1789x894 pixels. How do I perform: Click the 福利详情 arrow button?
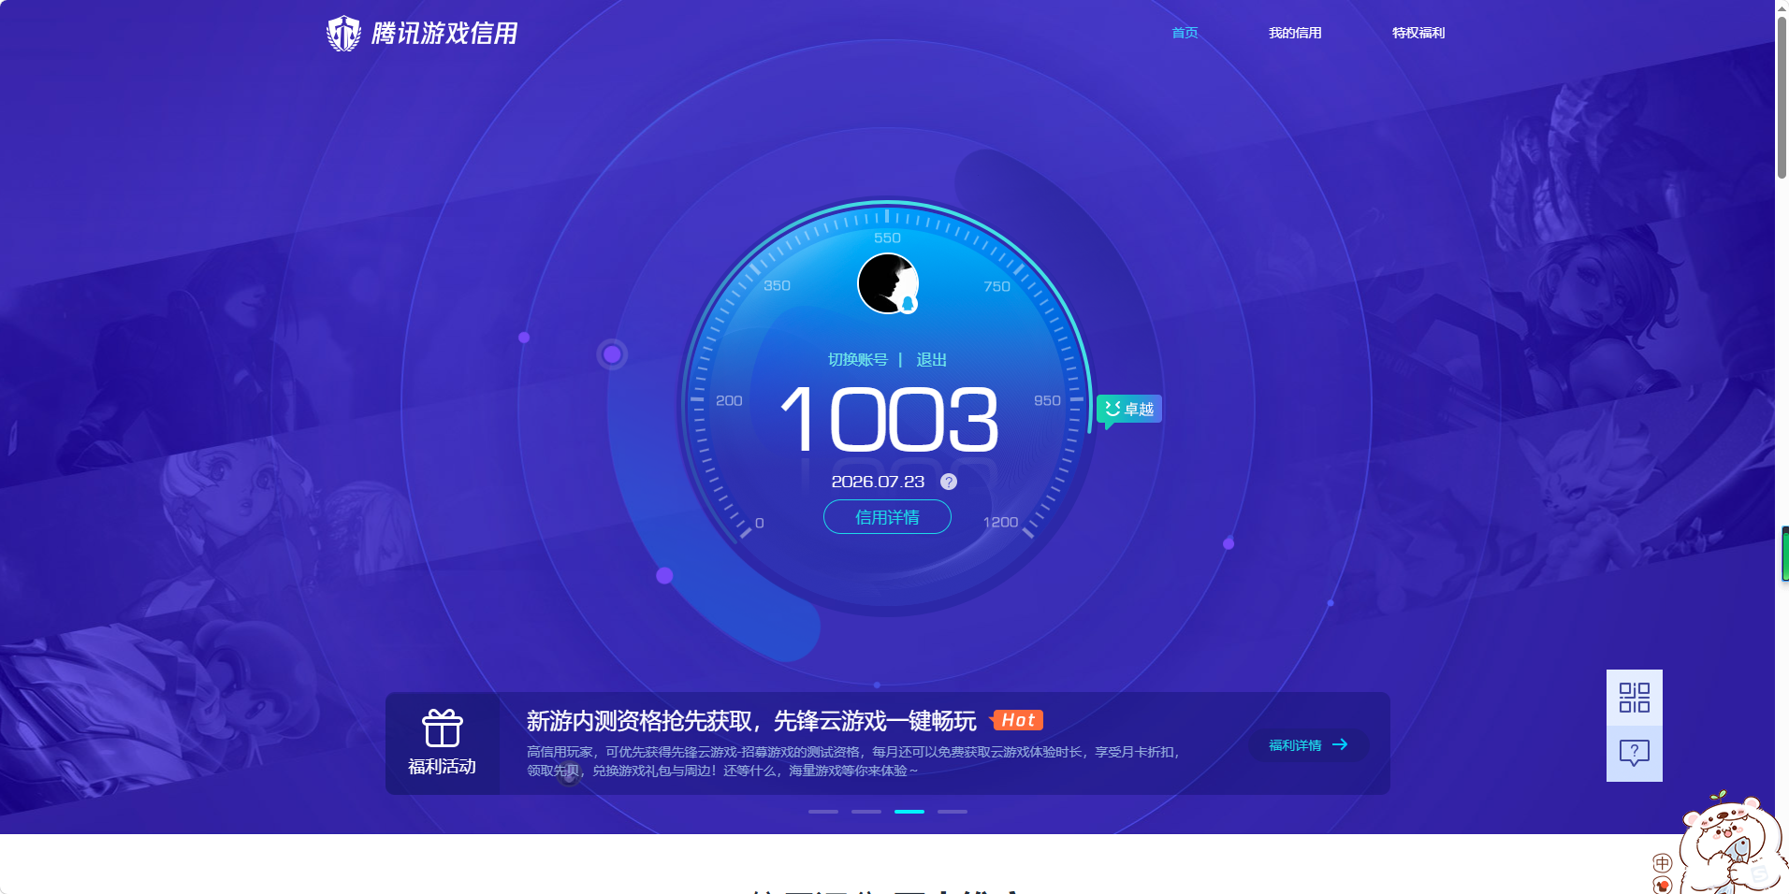tap(1309, 745)
